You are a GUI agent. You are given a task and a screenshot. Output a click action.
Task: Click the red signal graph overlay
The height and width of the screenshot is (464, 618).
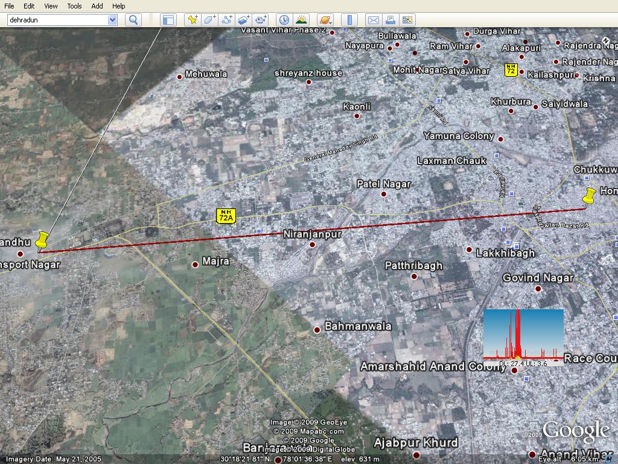(523, 338)
